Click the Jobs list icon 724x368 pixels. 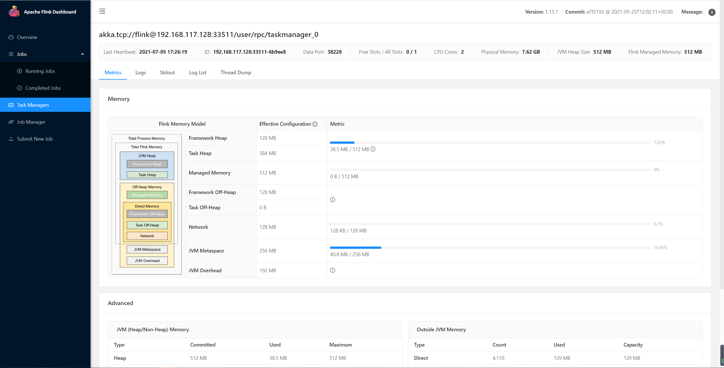point(11,54)
